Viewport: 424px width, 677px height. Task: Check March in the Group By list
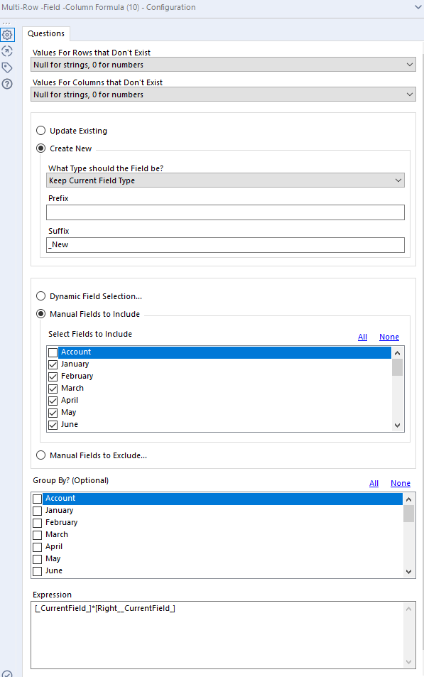pyautogui.click(x=38, y=535)
